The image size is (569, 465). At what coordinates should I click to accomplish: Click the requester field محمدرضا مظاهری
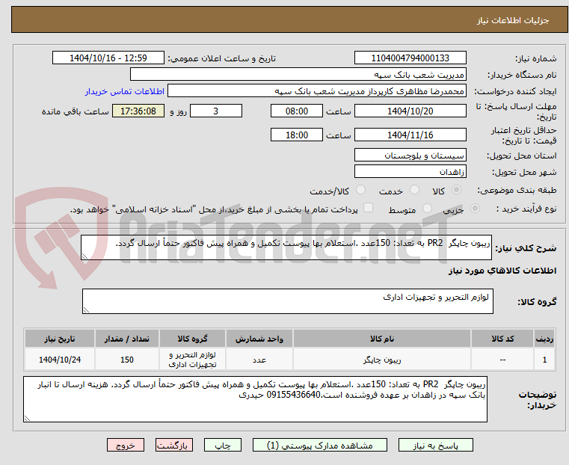click(317, 90)
